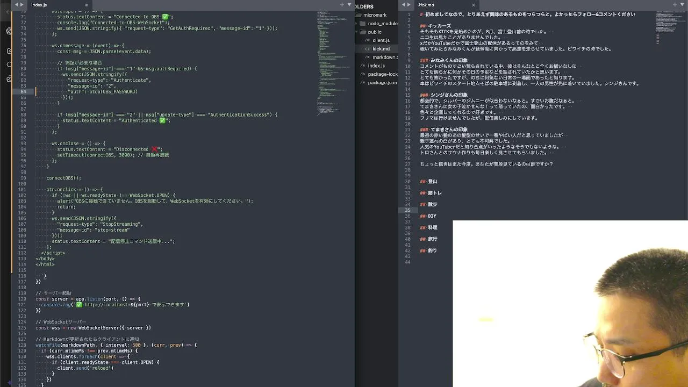Viewport: 688px width, 387px height.
Task: Click line number 84 in index.js gutter
Action: [23, 92]
